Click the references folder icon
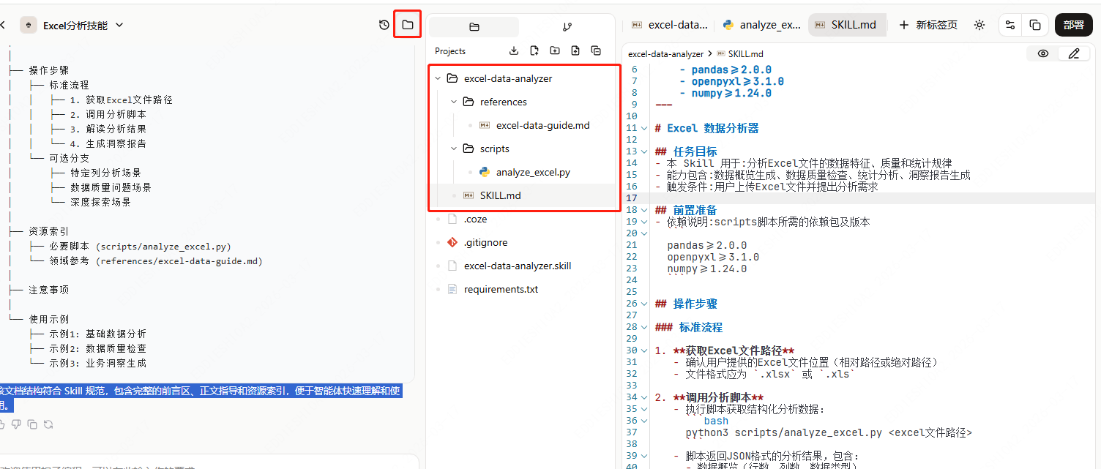The height and width of the screenshot is (469, 1101). (469, 102)
